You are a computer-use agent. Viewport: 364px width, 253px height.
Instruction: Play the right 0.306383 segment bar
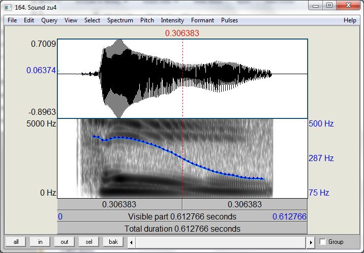pyautogui.click(x=245, y=204)
